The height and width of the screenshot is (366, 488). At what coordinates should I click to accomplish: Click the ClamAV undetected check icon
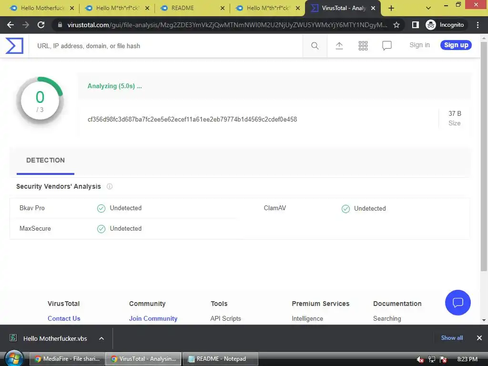pyautogui.click(x=346, y=209)
